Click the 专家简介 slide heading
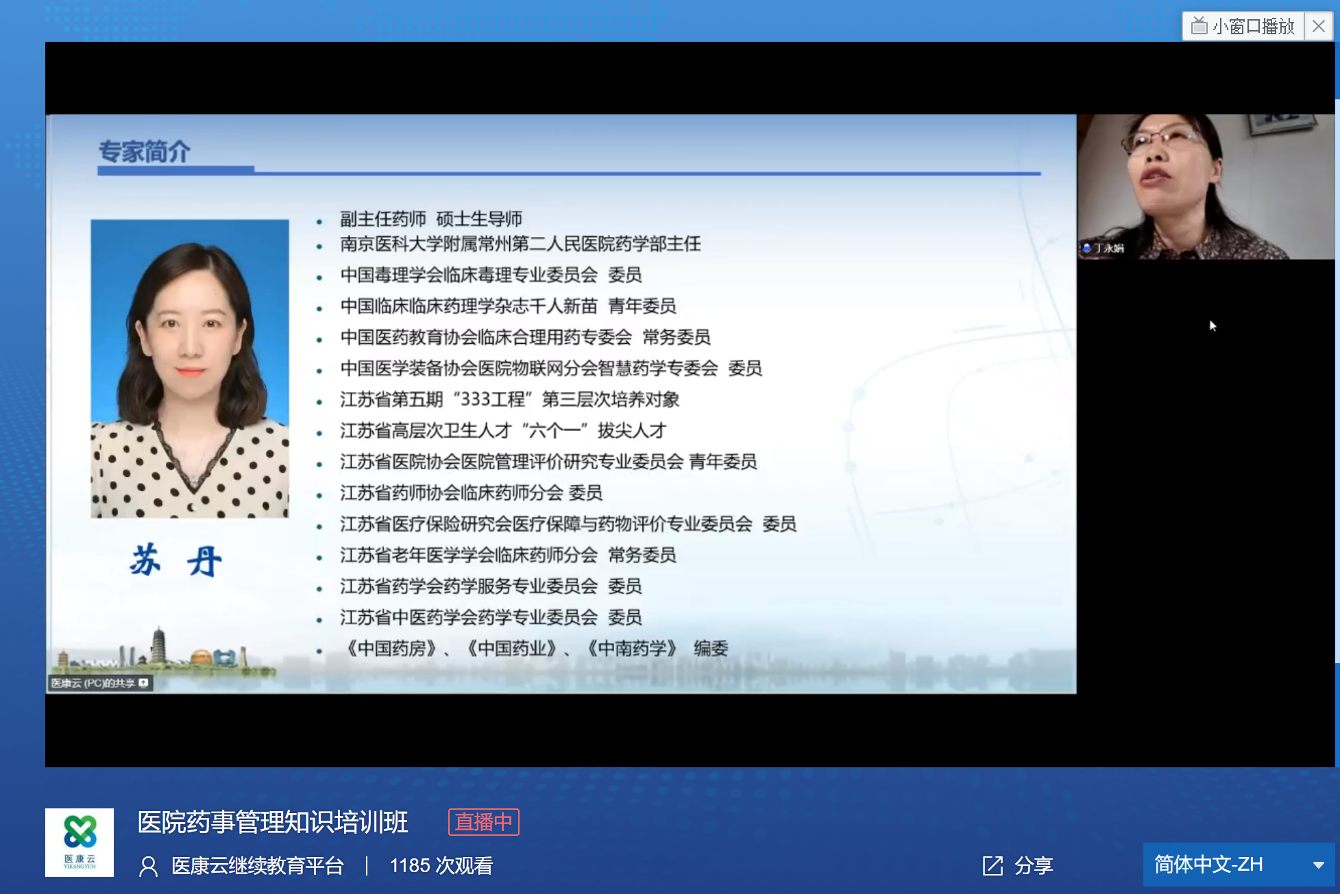The height and width of the screenshot is (894, 1340). pos(144,151)
